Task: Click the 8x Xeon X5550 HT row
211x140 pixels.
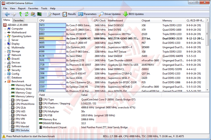Action: click(x=122, y=34)
